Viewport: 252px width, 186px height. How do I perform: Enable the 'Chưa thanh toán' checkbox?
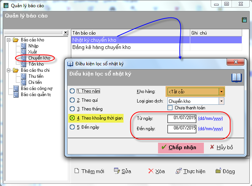coord(170,108)
